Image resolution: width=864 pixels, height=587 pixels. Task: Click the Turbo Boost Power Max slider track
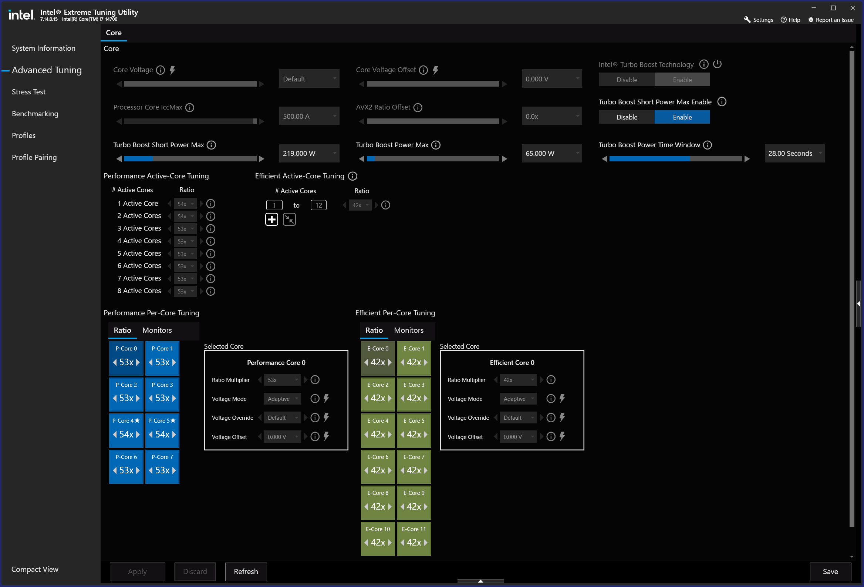coord(433,159)
